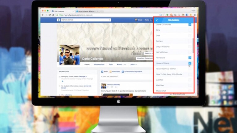Check the Girls checkbox
Screen dimensions: 237x133
(x=190, y=30)
